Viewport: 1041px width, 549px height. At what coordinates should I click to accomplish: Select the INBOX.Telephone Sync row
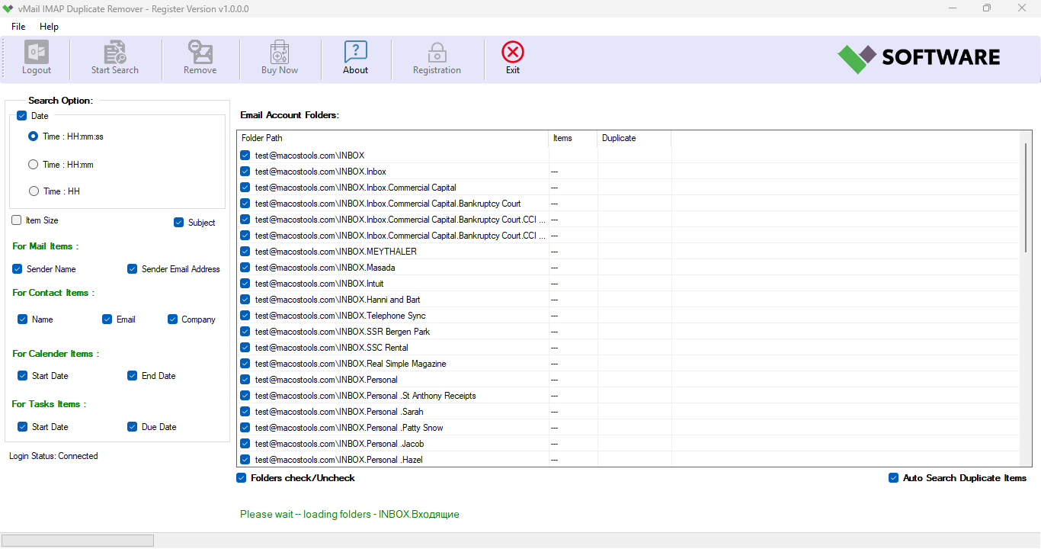(x=628, y=316)
